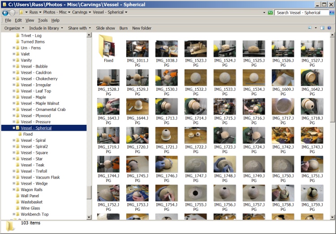The image size is (336, 234).
Task: Click the file list vertical scrollbar
Action: [332, 89]
